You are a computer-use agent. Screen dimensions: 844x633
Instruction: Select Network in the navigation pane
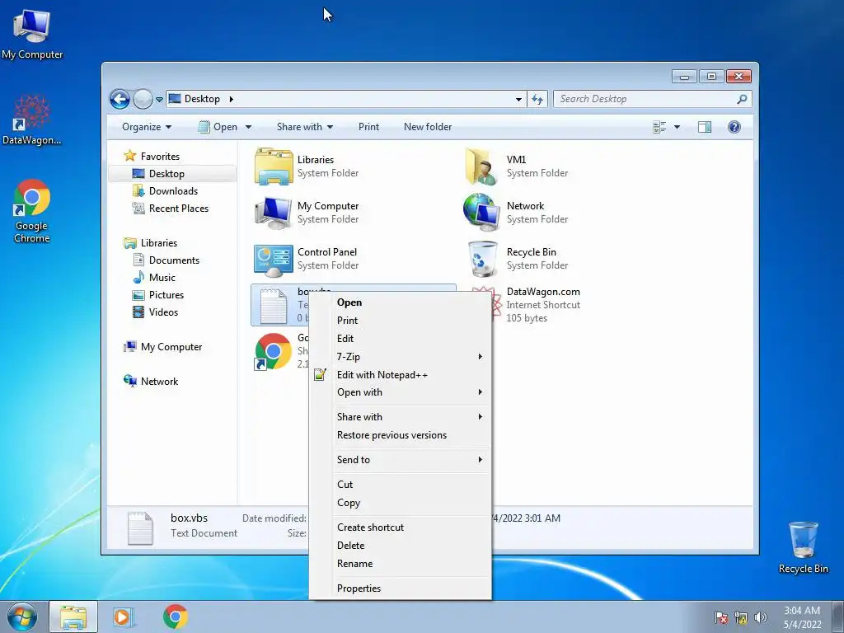[x=159, y=382]
